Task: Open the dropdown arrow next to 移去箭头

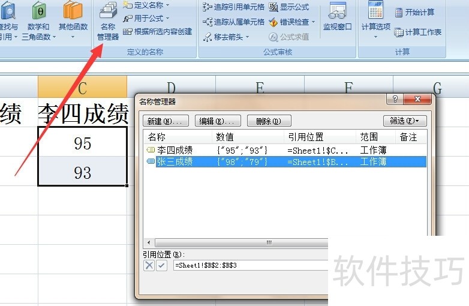Action: tap(247, 37)
